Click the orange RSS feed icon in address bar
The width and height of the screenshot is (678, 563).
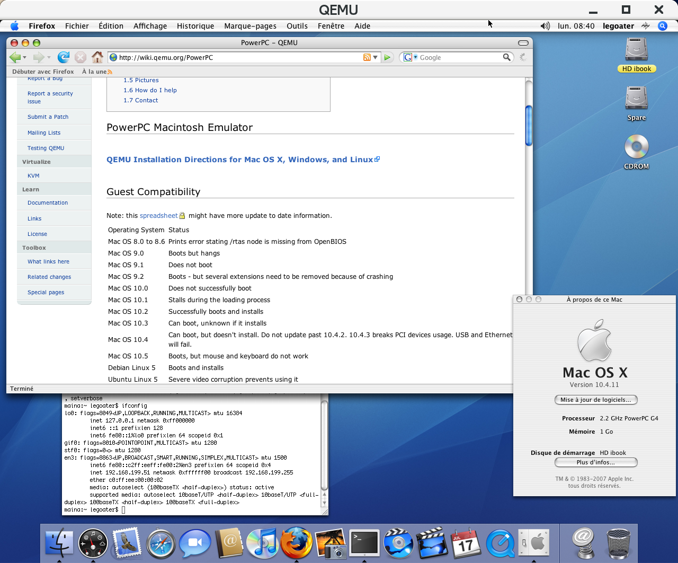point(367,57)
